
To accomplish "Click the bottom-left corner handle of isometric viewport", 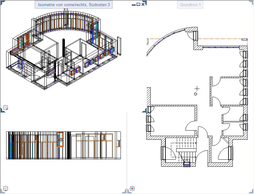I will click(2, 110).
